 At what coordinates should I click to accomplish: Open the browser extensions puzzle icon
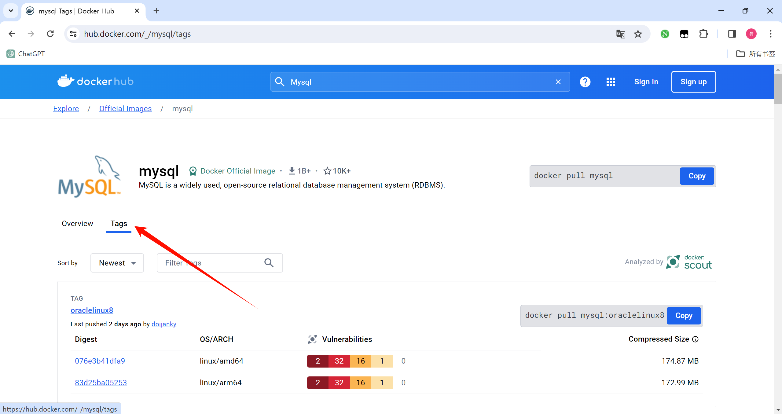tap(704, 34)
